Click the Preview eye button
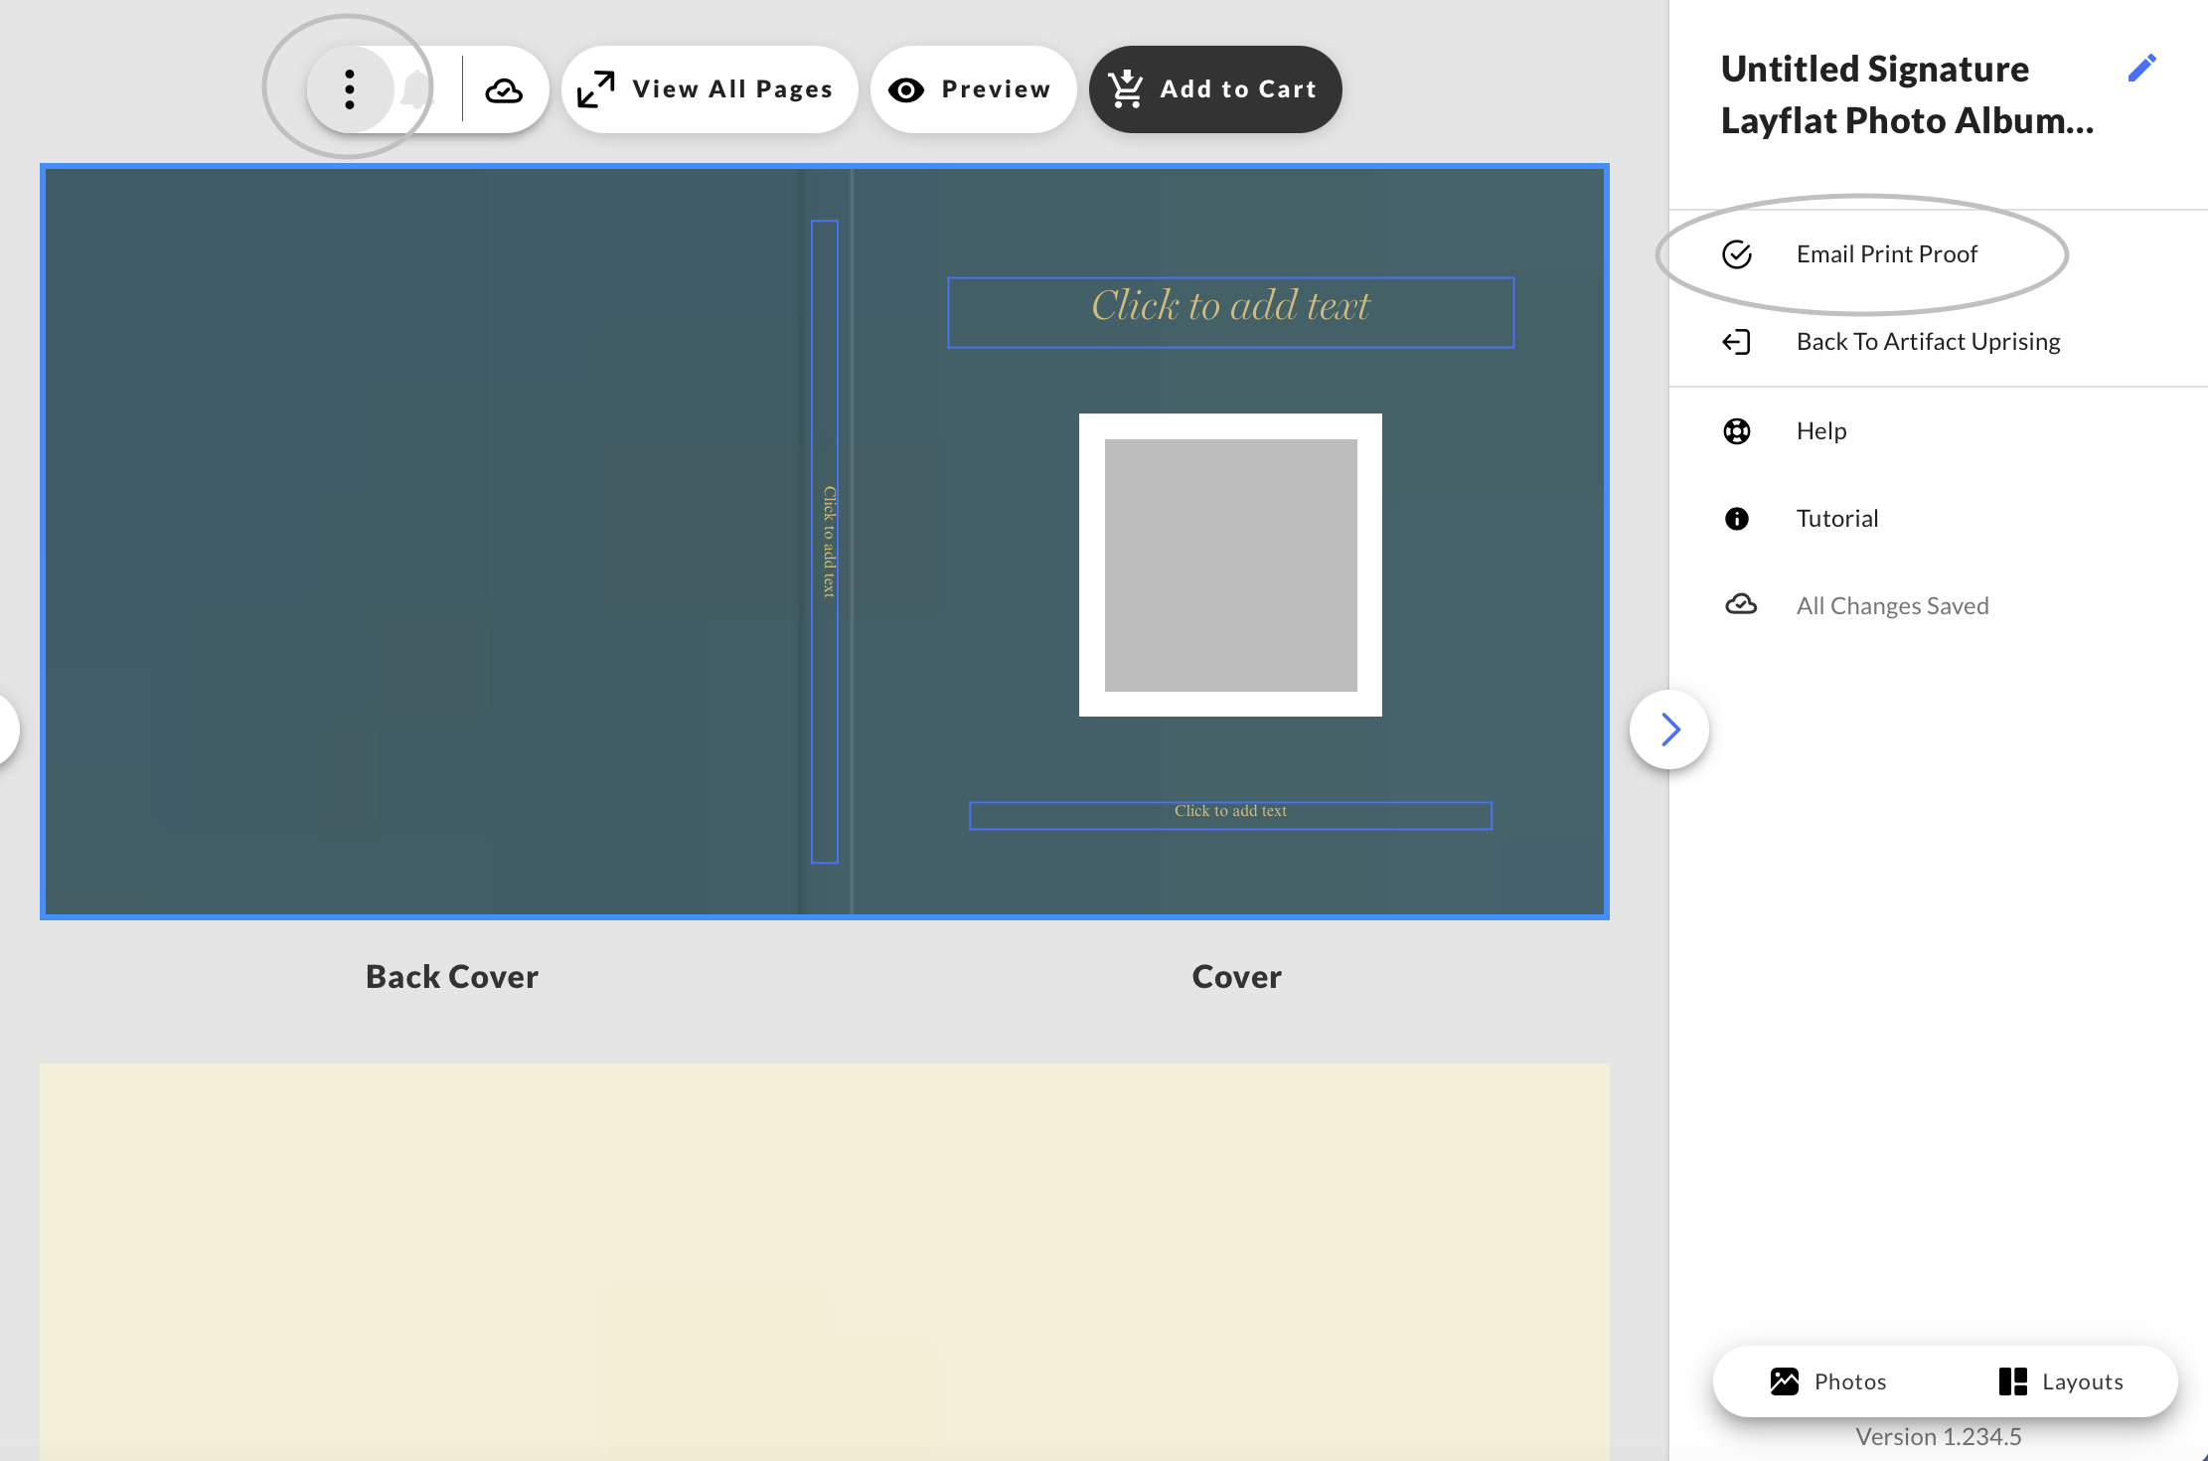The image size is (2208, 1461). tap(972, 89)
